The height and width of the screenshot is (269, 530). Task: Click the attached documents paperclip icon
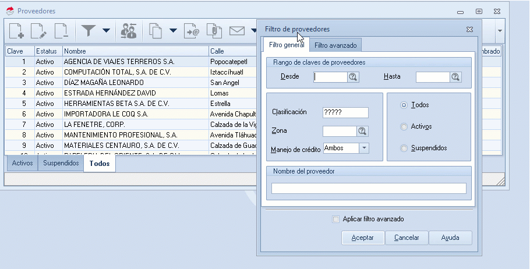(214, 31)
